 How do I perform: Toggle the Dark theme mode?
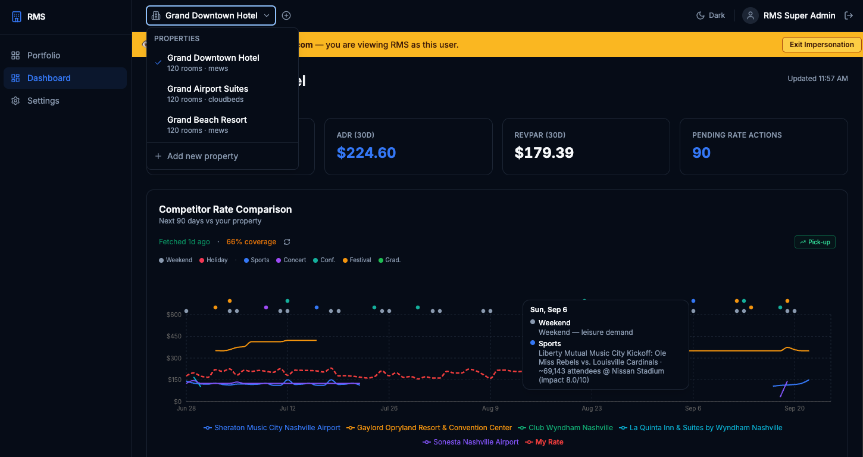pos(711,15)
